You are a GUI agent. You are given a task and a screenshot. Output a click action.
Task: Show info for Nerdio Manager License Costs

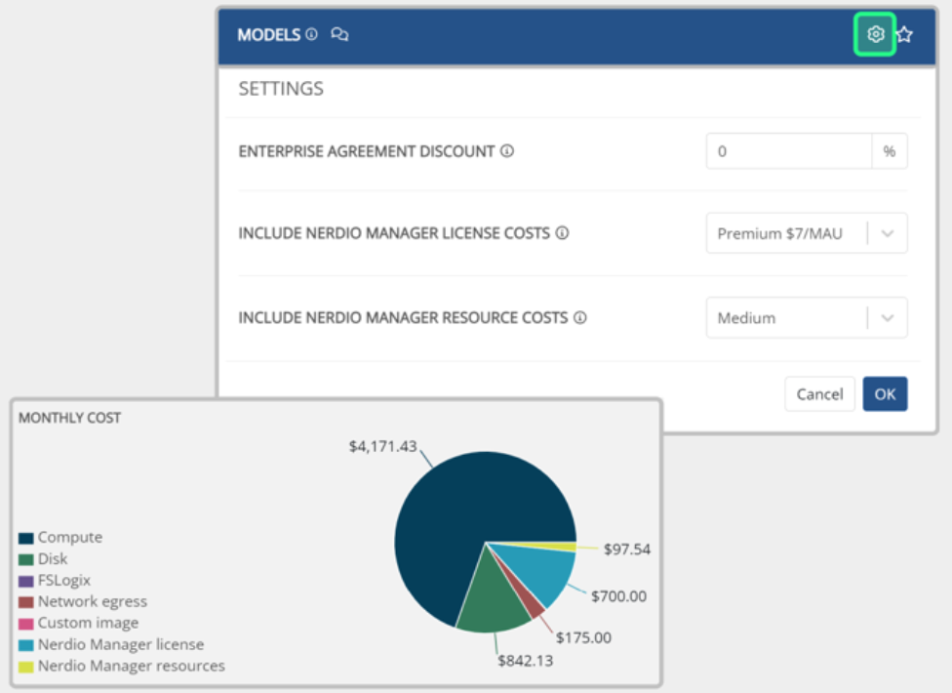click(563, 234)
